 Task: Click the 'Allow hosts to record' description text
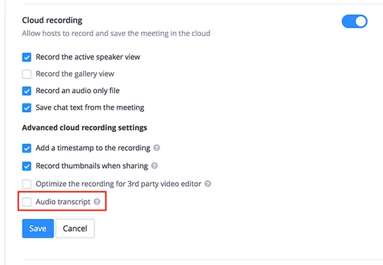(116, 33)
